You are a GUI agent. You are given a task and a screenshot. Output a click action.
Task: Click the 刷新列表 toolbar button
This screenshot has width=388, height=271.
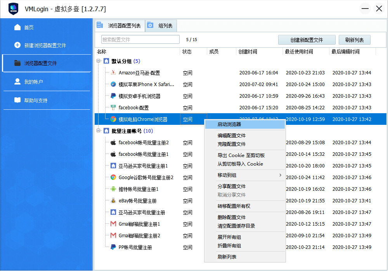pyautogui.click(x=354, y=40)
